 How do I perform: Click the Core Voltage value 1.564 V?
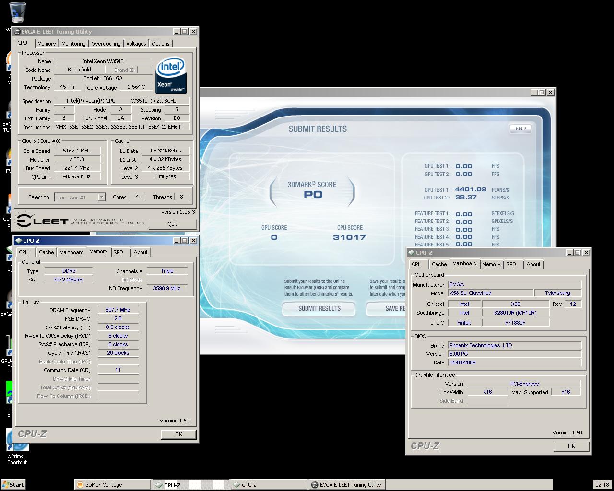pyautogui.click(x=136, y=87)
